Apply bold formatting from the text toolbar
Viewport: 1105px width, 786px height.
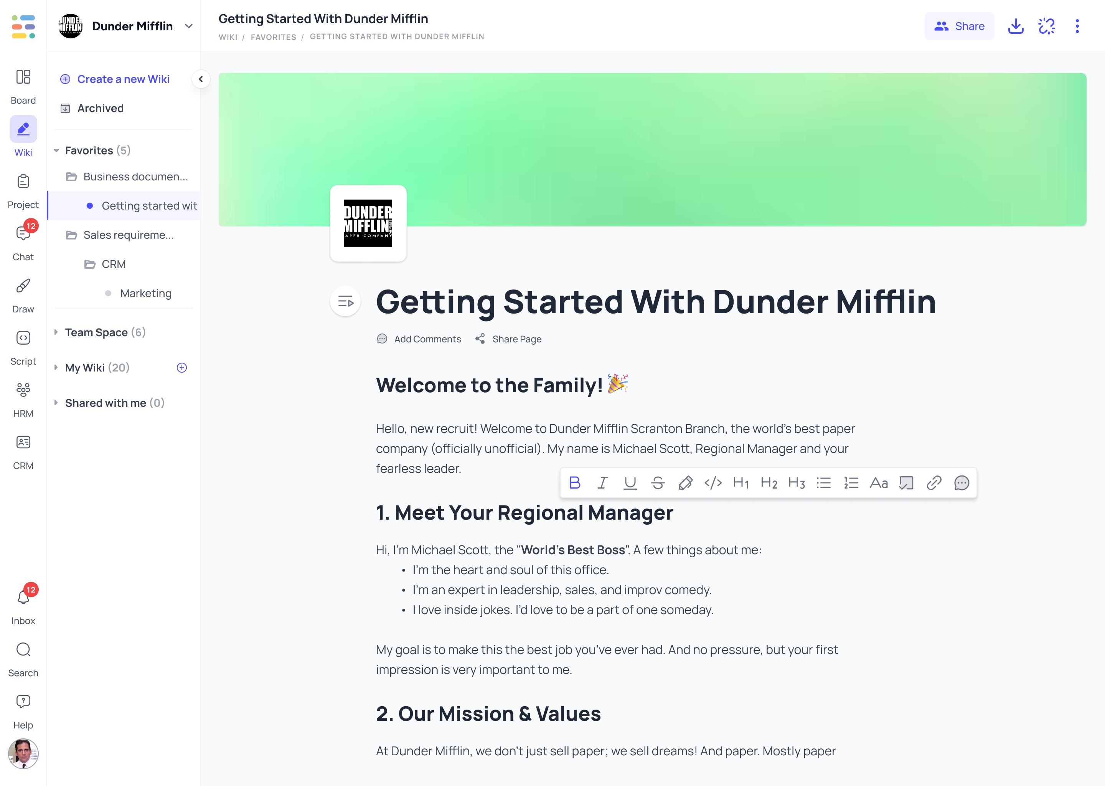click(575, 482)
